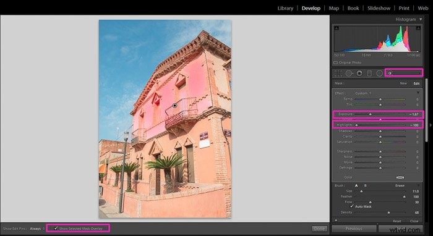The width and height of the screenshot is (433, 236).
Task: Choose brush A preset
Action: coord(356,185)
